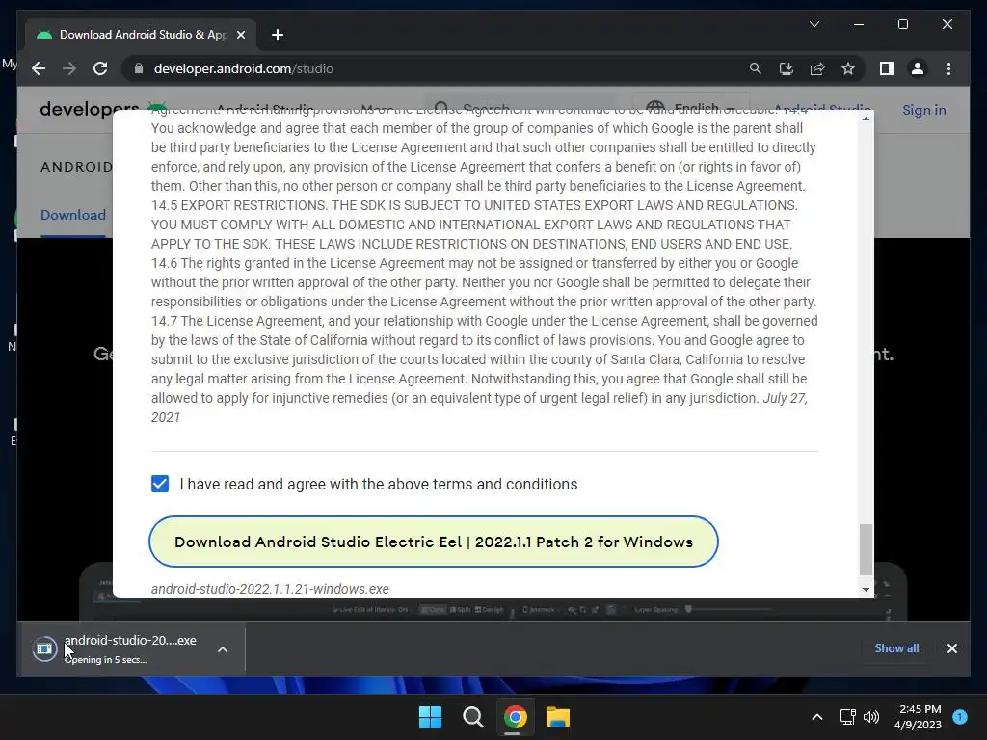Click the padlock site info icon

pos(139,68)
